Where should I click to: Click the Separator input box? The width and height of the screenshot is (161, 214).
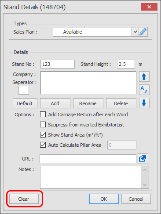click(24, 90)
